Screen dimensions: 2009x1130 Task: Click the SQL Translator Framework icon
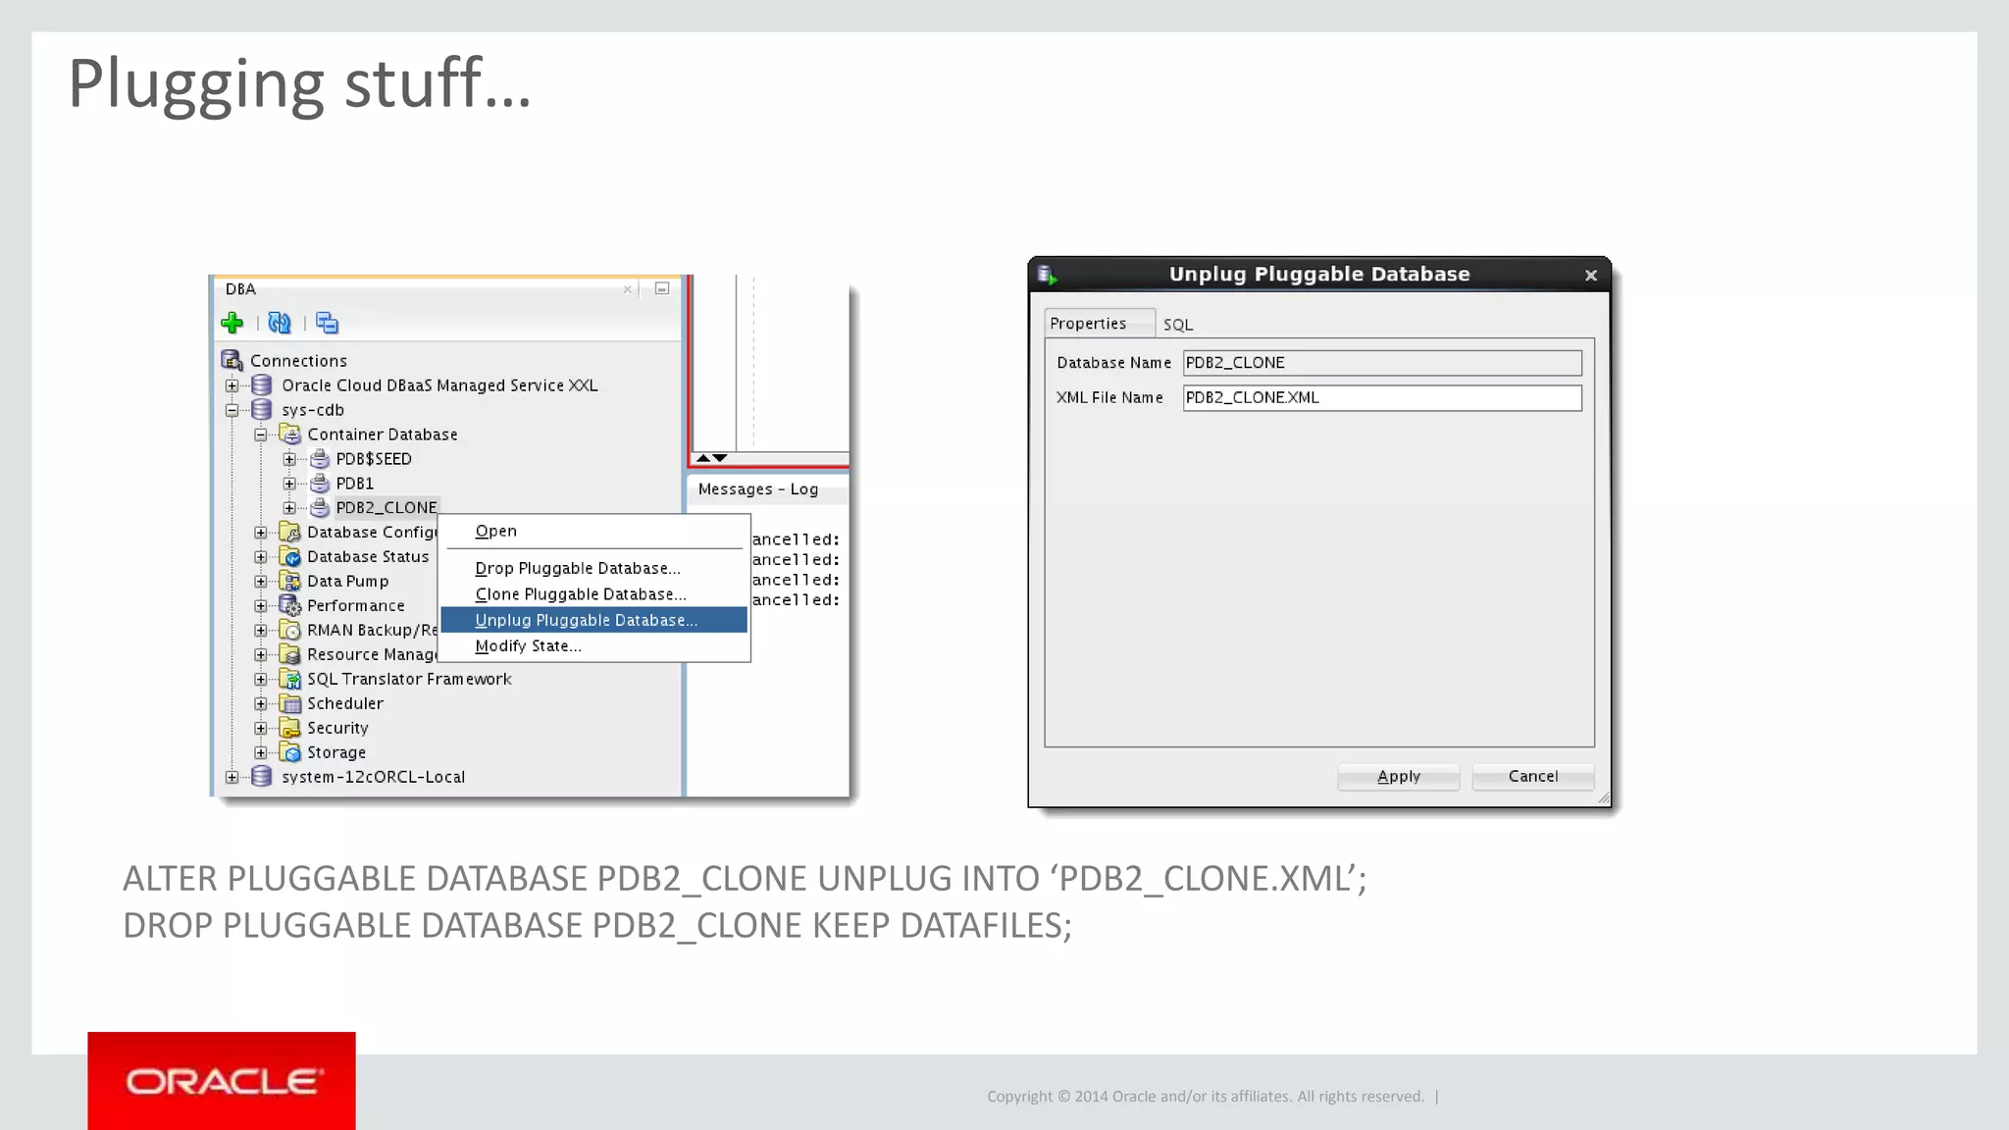coord(290,679)
